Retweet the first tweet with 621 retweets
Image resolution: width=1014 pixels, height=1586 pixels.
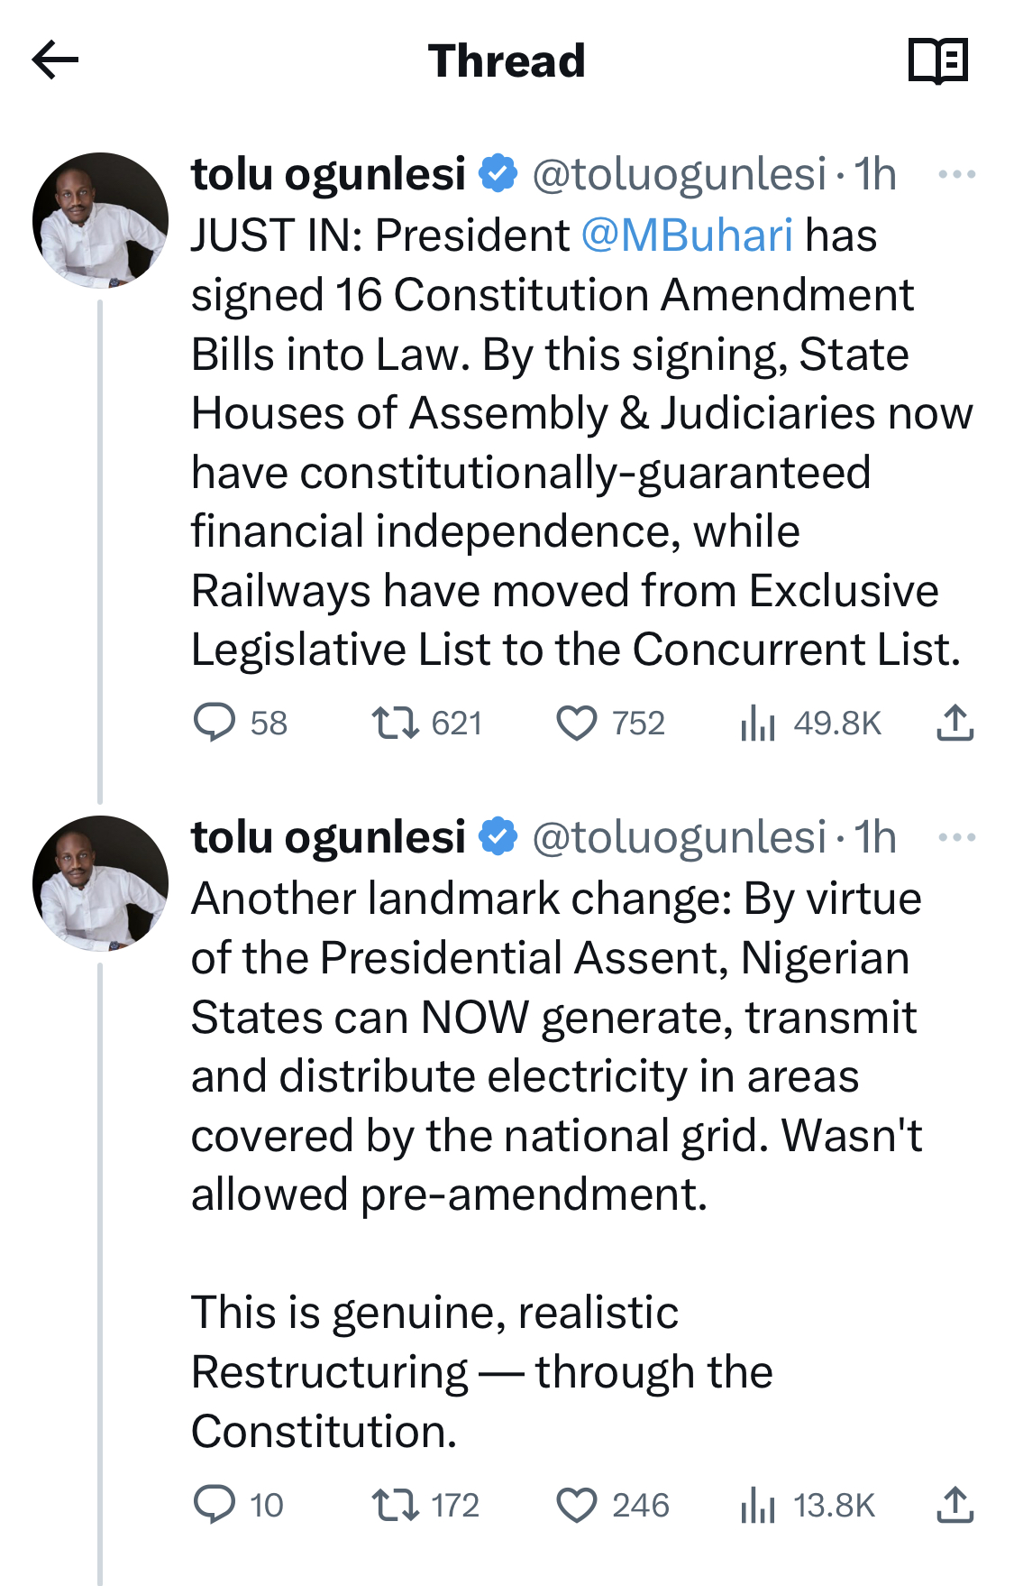396,723
